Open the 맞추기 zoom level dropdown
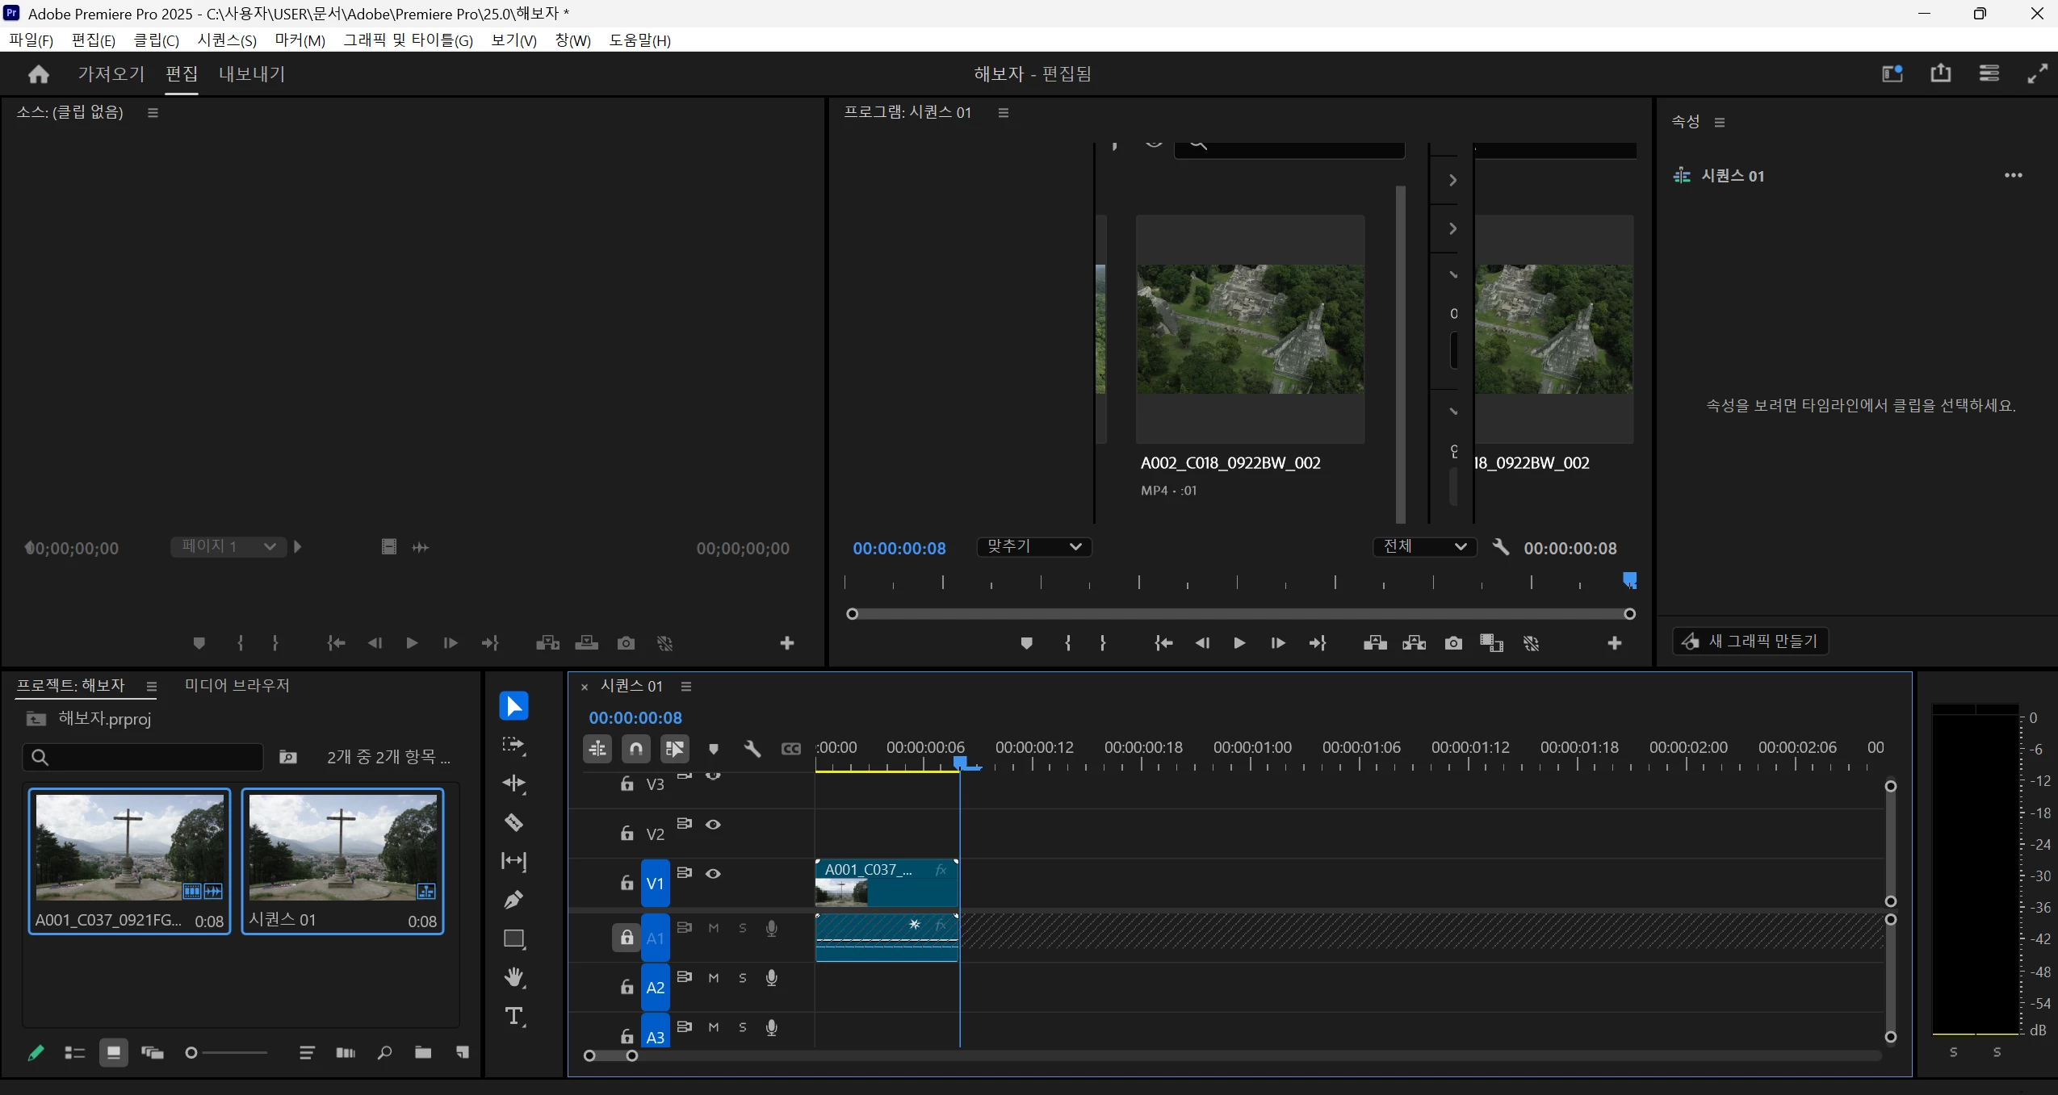The image size is (2058, 1095). [1033, 547]
